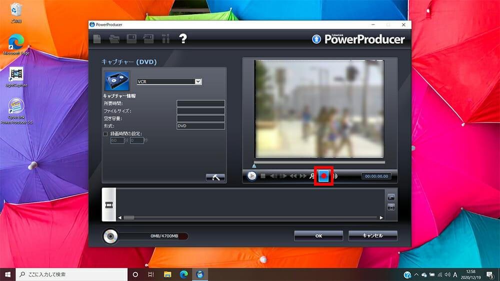The height and width of the screenshot is (281, 500).
Task: Click the OK button
Action: [318, 236]
